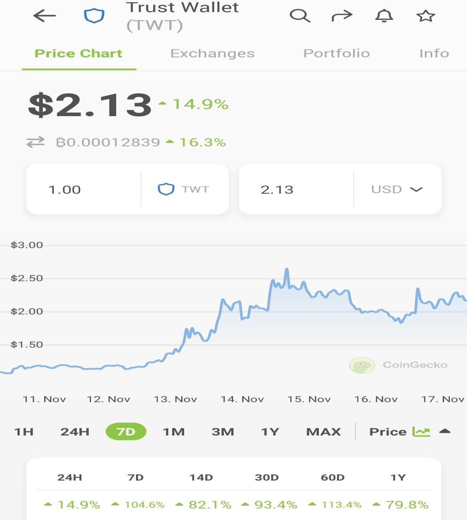Open Price chart type selector
This screenshot has height=520, width=467.
[388, 432]
